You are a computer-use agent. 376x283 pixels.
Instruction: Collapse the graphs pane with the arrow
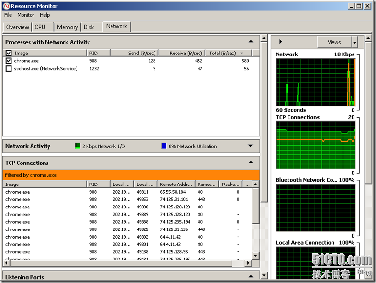click(x=280, y=42)
